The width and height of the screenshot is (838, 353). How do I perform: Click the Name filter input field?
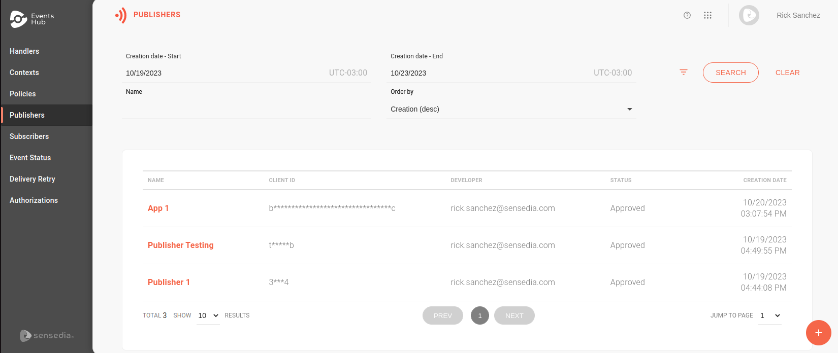tap(246, 109)
